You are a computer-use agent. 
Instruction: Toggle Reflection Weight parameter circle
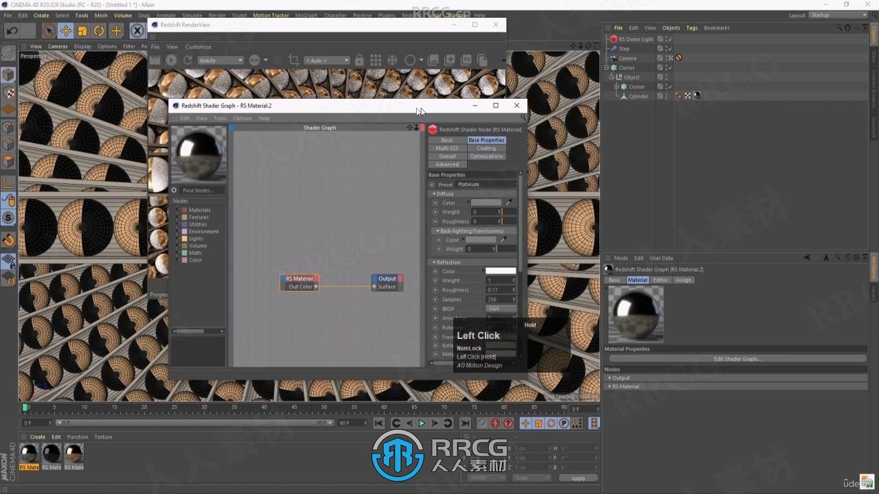point(435,281)
